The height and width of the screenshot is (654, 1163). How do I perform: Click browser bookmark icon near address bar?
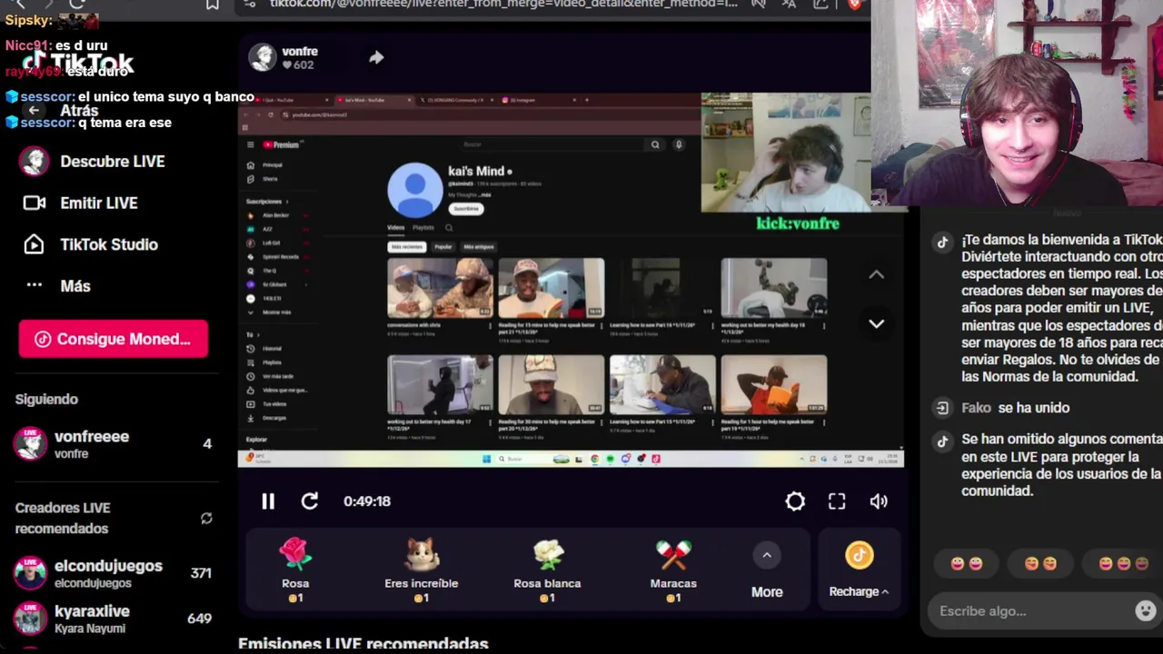(213, 5)
